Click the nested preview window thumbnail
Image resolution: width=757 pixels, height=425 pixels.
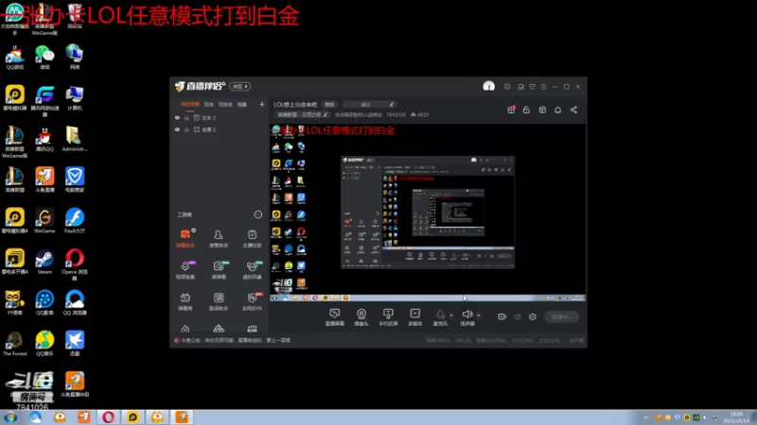tap(428, 212)
